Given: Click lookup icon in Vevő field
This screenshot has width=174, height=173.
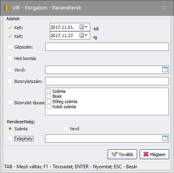Looking at the screenshot, I should tap(165, 70).
